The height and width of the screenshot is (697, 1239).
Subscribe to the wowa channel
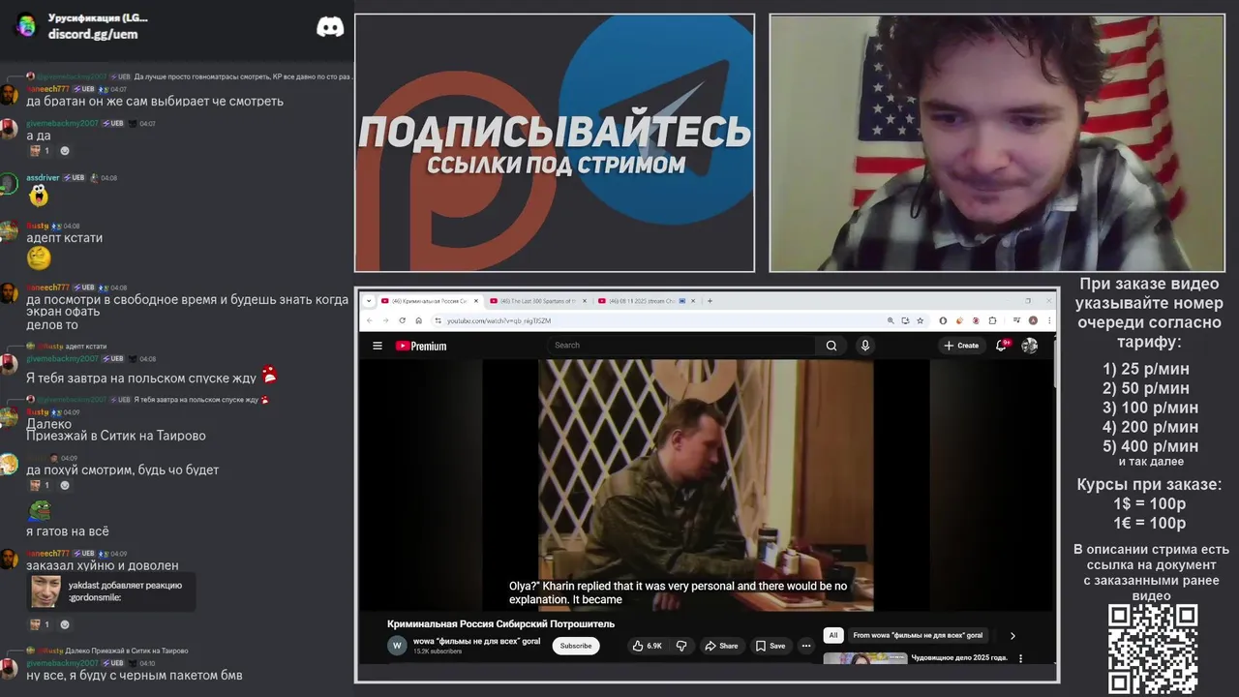pyautogui.click(x=576, y=646)
